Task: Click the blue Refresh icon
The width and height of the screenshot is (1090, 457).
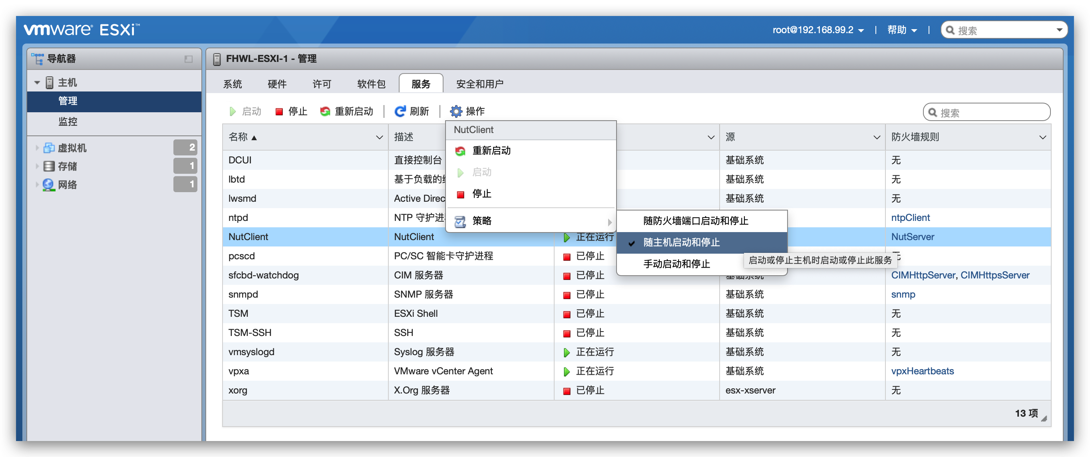Action: click(400, 112)
